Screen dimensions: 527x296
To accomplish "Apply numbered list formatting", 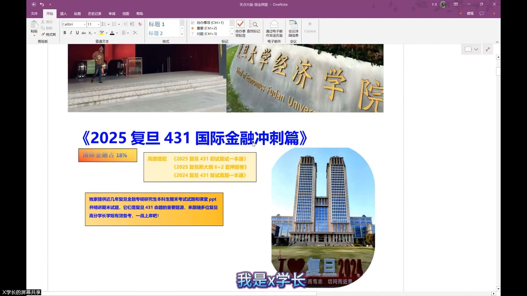I will 114,24.
